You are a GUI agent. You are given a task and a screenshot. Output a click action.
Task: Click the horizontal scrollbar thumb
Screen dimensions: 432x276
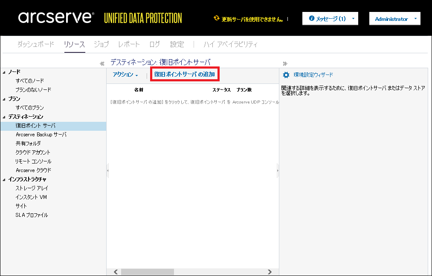148,272
